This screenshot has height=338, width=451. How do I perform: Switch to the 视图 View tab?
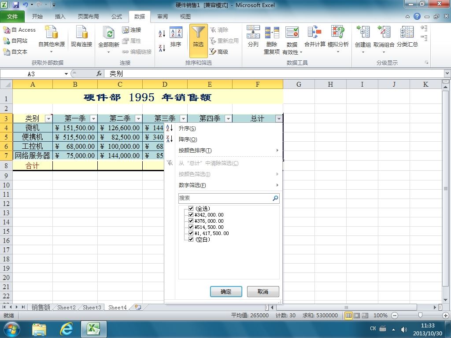185,17
